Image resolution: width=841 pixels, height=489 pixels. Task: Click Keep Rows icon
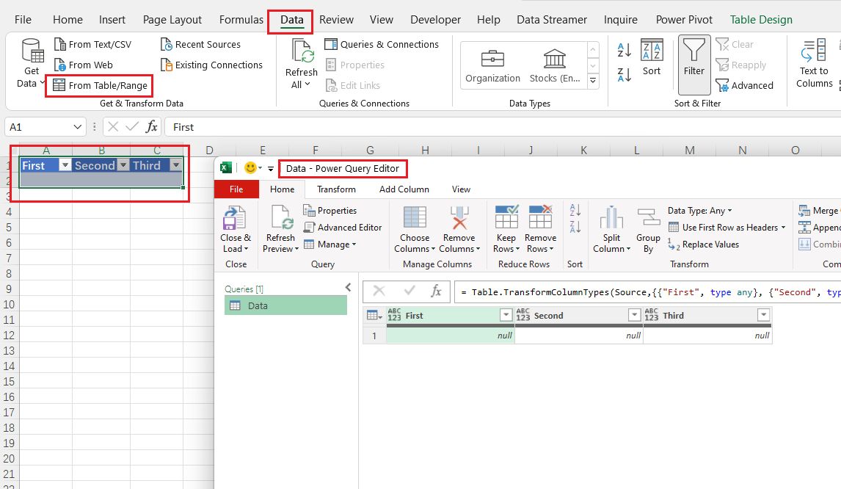(x=506, y=217)
